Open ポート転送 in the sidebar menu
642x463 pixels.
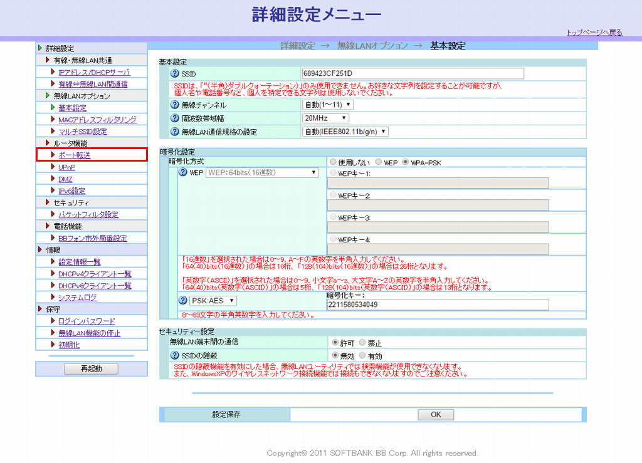[x=74, y=155]
